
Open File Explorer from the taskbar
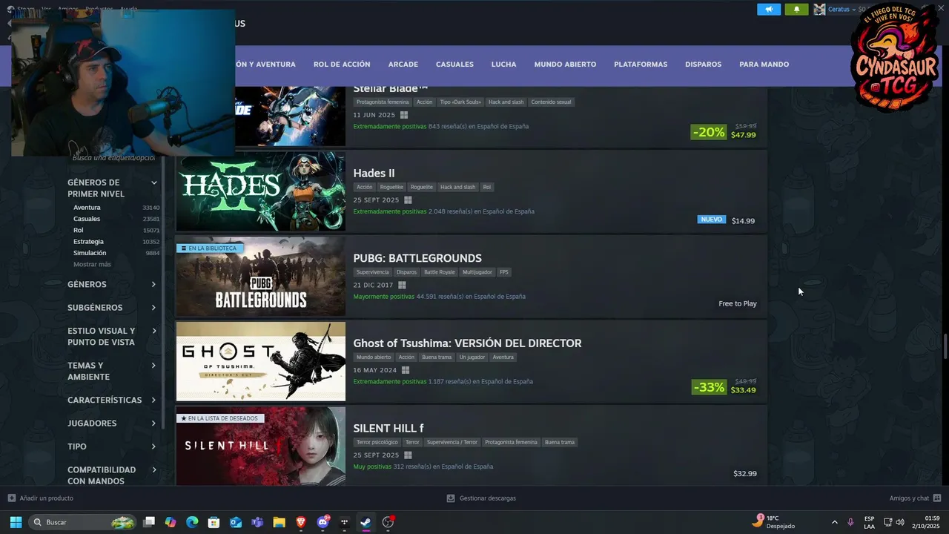tap(279, 522)
